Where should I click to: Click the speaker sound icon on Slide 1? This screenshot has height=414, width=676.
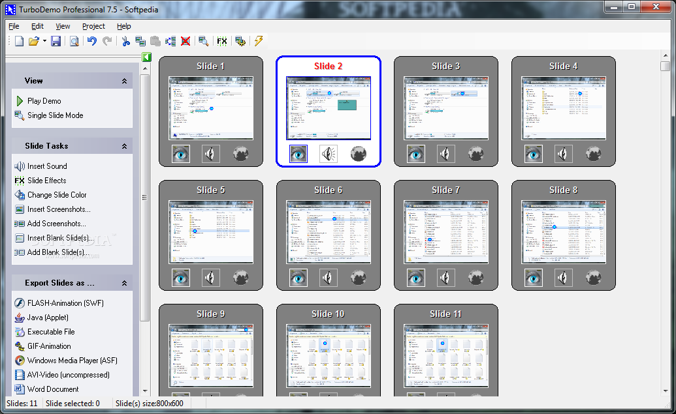tap(210, 154)
